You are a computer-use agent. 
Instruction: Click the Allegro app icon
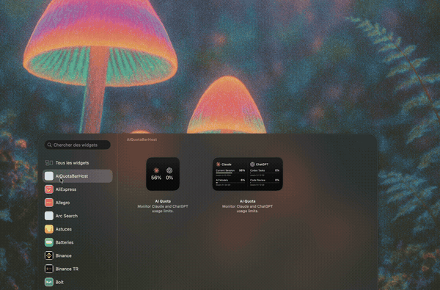tap(49, 203)
